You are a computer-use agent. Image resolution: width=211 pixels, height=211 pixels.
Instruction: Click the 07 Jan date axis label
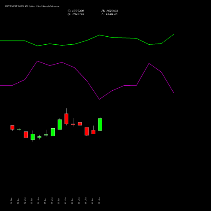[45, 201]
